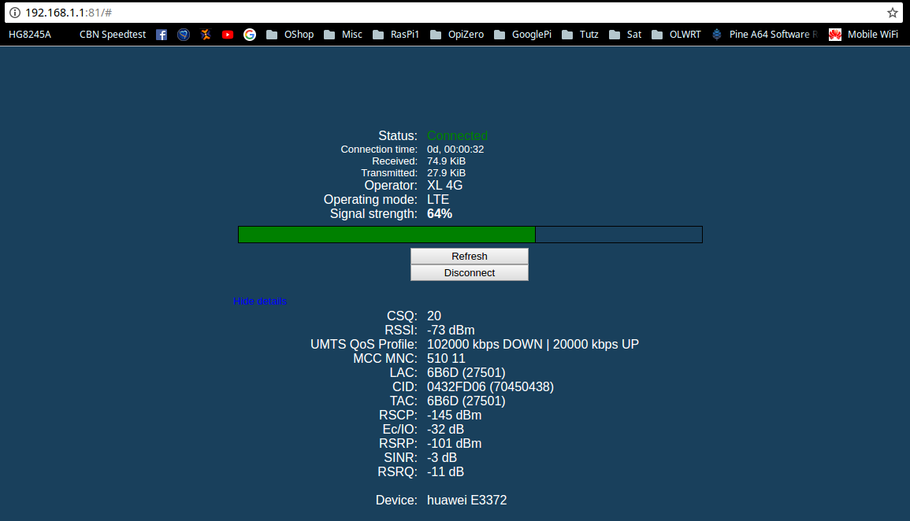
Task: Click the Transmitted value 27.9 KiB
Action: click(446, 172)
